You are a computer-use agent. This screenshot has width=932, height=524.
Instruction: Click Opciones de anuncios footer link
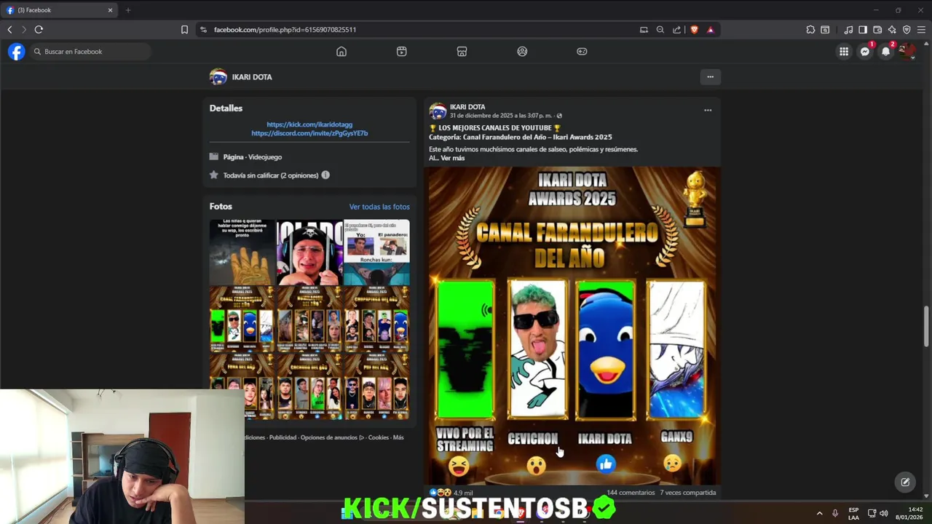(332, 437)
